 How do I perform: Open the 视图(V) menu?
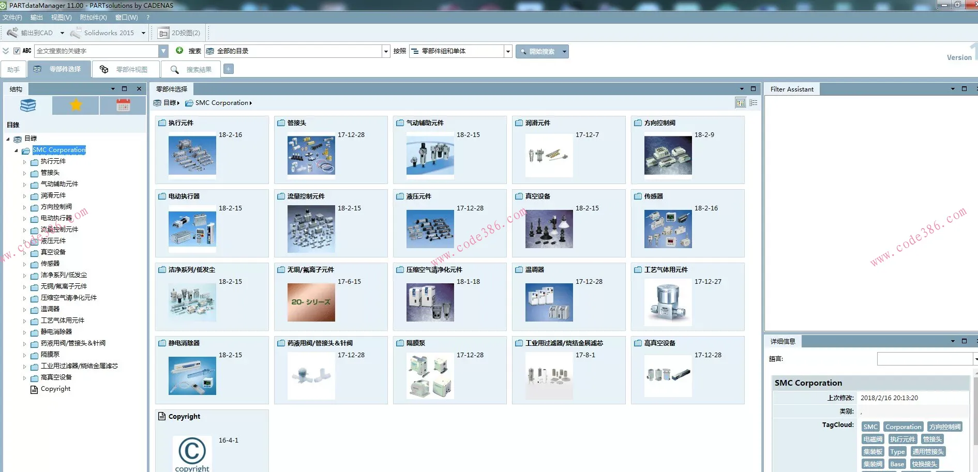pyautogui.click(x=62, y=18)
